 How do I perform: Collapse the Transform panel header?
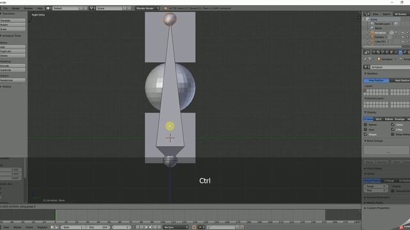point(8,13)
